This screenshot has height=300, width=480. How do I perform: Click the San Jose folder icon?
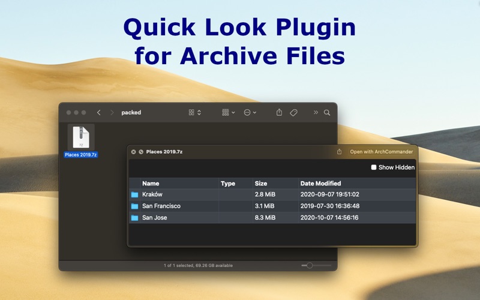[134, 218]
